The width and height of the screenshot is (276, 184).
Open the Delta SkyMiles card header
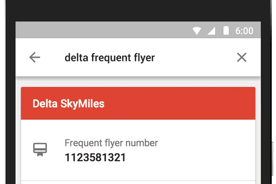[69, 104]
